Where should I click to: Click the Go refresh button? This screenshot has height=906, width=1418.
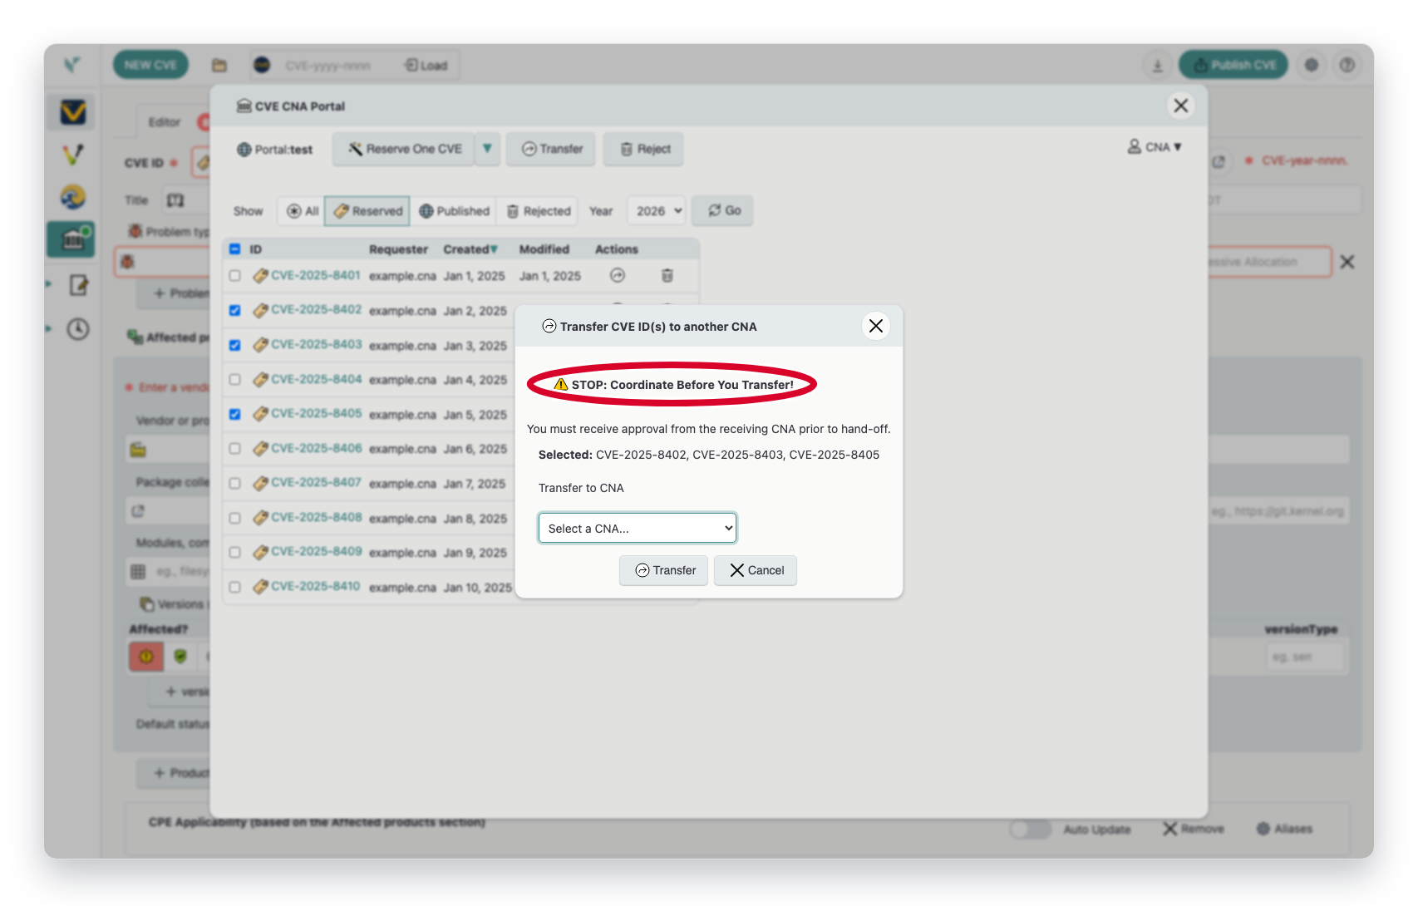723,210
